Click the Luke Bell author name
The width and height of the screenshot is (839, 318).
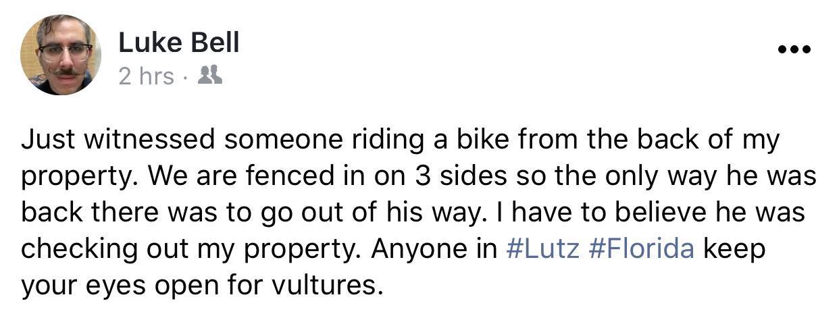click(x=178, y=43)
